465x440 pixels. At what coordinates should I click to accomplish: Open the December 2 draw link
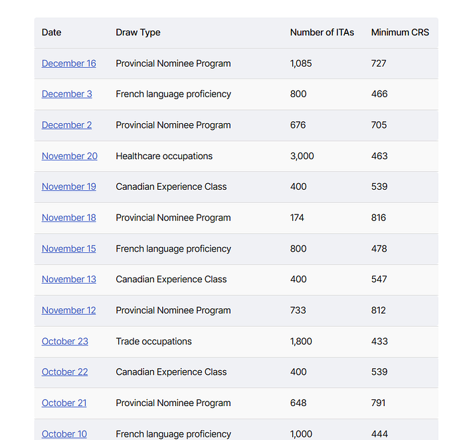pos(66,125)
